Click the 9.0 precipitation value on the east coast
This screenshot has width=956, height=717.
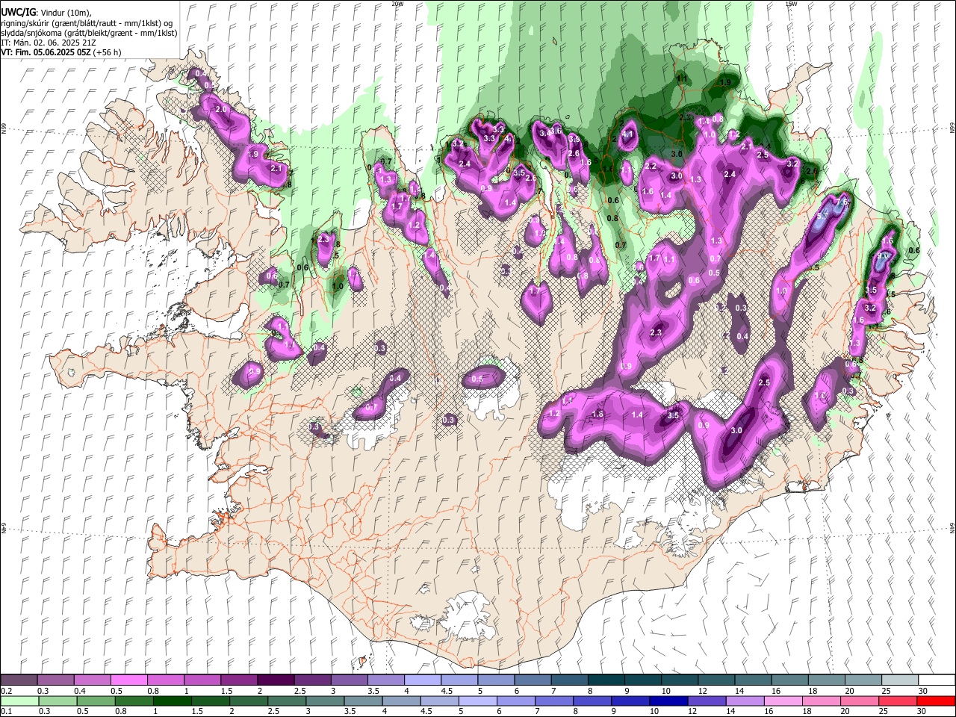882,255
